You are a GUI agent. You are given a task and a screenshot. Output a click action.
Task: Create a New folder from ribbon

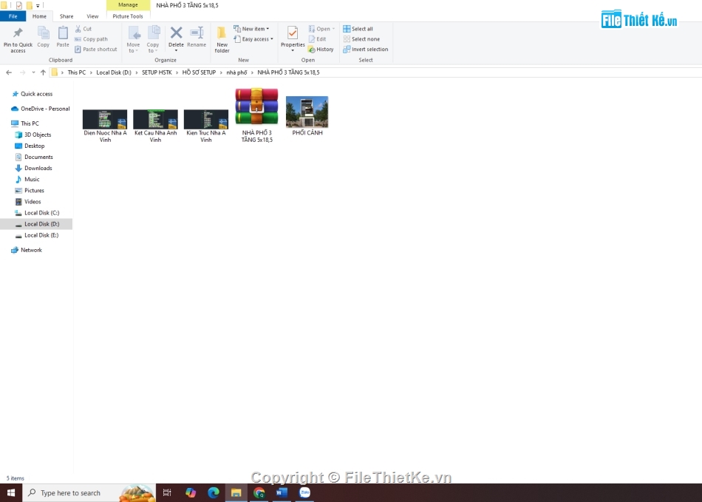coord(222,38)
